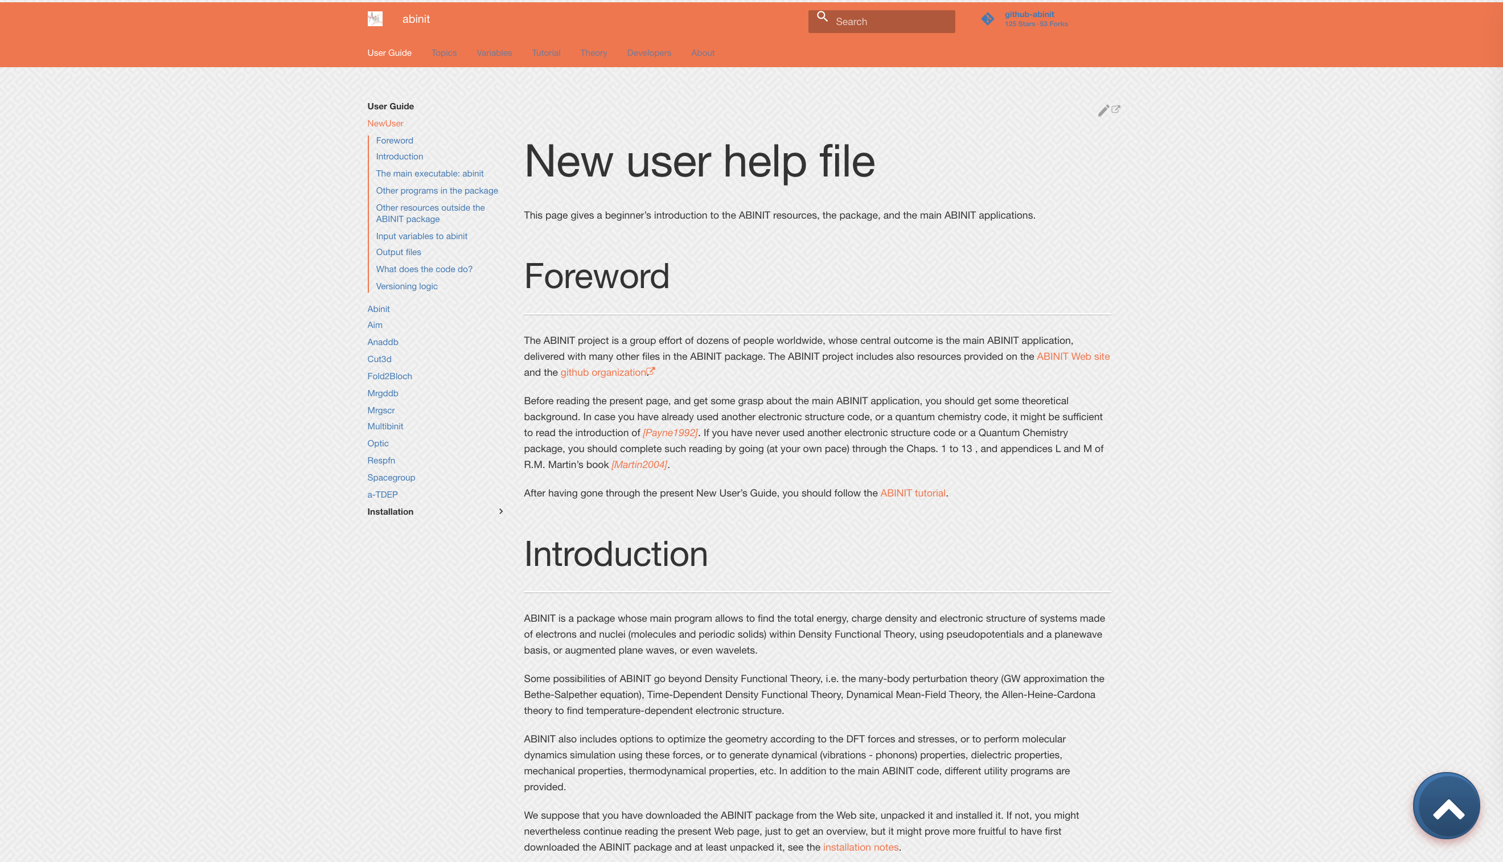
Task: Click the 'New user help file' heading
Action: pyautogui.click(x=699, y=161)
